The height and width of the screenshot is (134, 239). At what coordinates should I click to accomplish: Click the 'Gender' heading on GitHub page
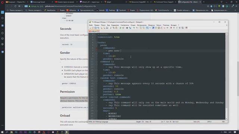[x=65, y=53]
